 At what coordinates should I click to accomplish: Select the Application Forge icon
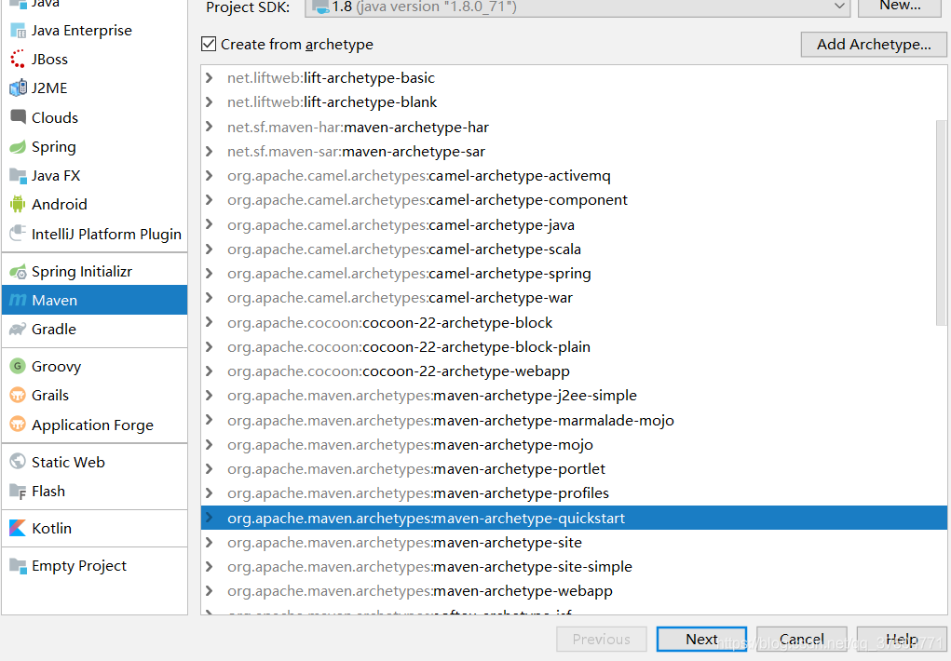pyautogui.click(x=19, y=425)
